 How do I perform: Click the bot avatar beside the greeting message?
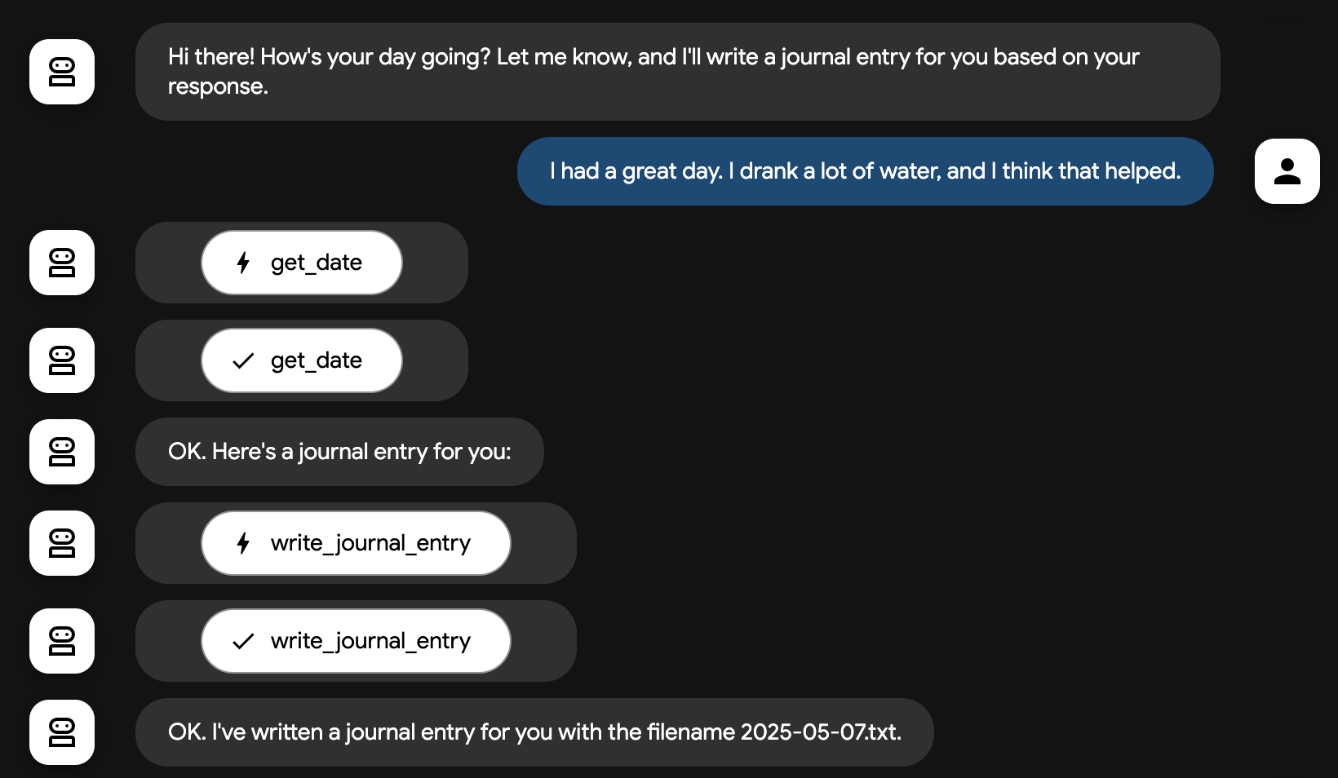tap(62, 72)
